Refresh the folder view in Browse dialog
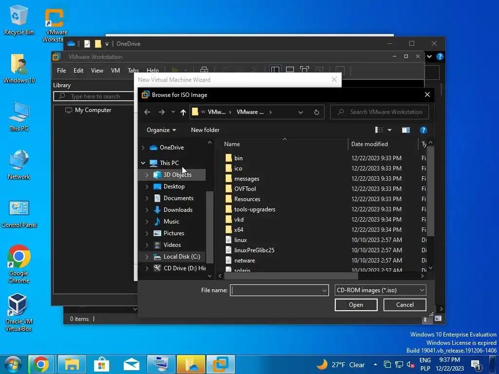499x374 pixels. (316, 112)
